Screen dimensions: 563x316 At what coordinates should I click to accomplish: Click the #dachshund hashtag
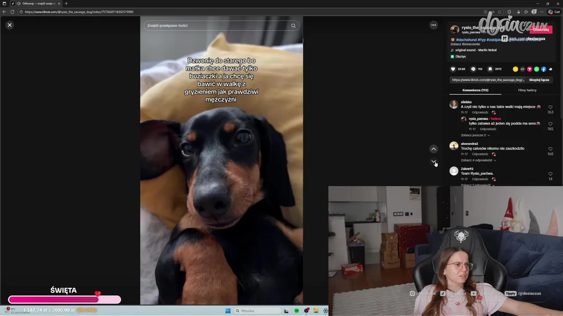(466, 39)
